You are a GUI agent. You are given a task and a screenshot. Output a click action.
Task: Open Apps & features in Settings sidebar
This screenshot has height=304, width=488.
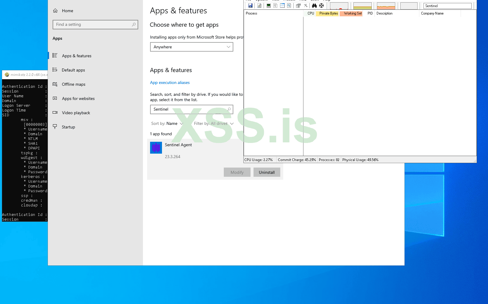77,56
